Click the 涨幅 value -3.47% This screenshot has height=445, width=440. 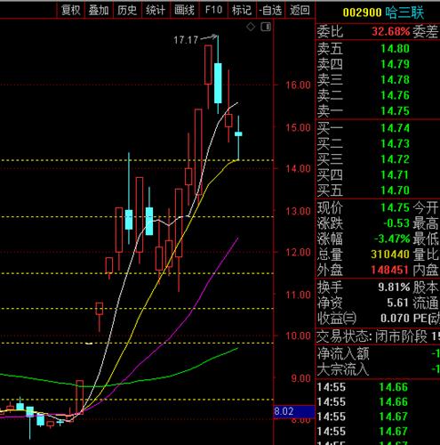click(392, 239)
